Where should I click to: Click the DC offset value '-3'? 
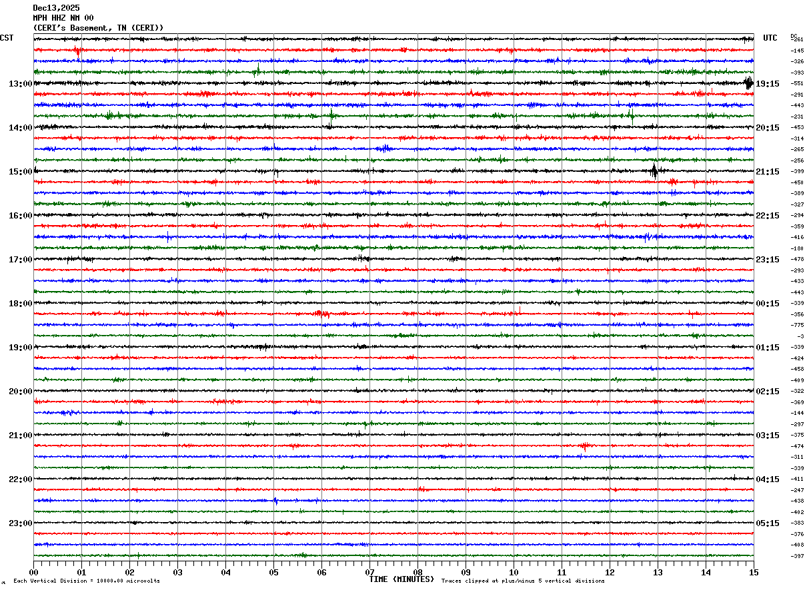[x=800, y=336]
